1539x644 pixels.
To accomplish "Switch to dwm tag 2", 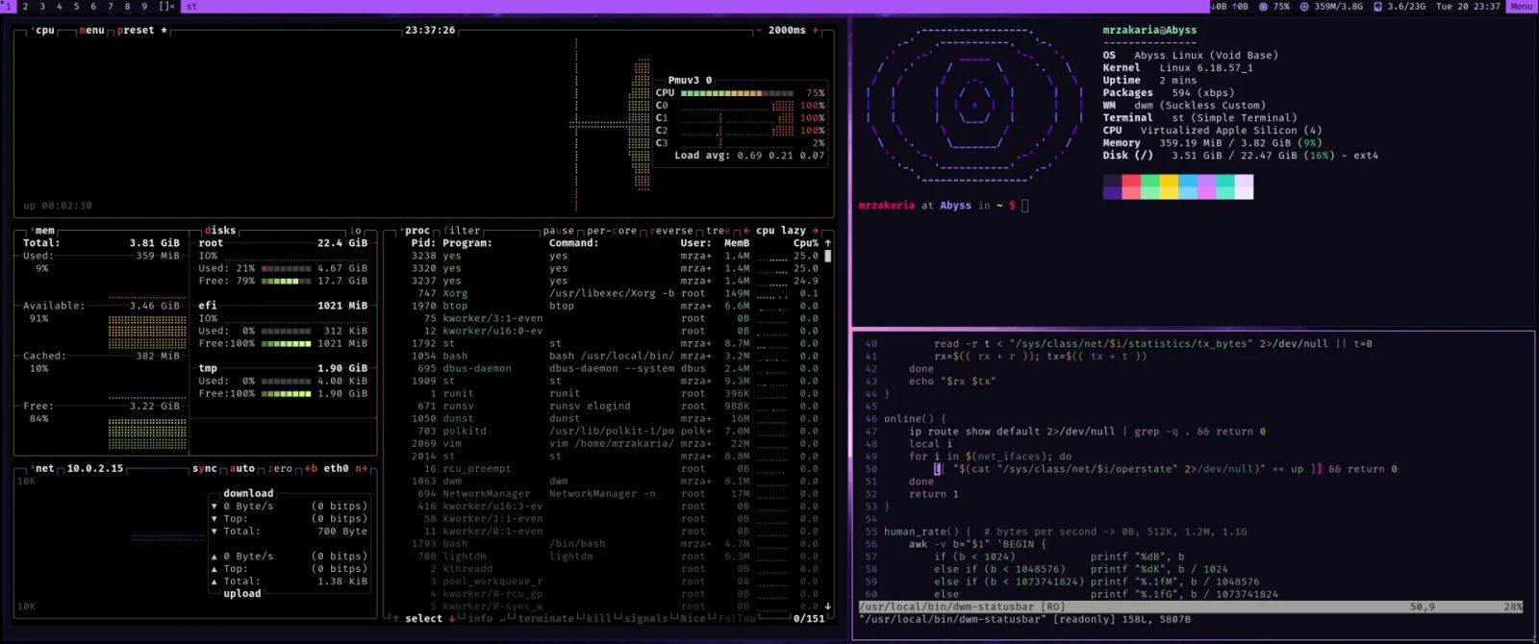I will coord(25,6).
